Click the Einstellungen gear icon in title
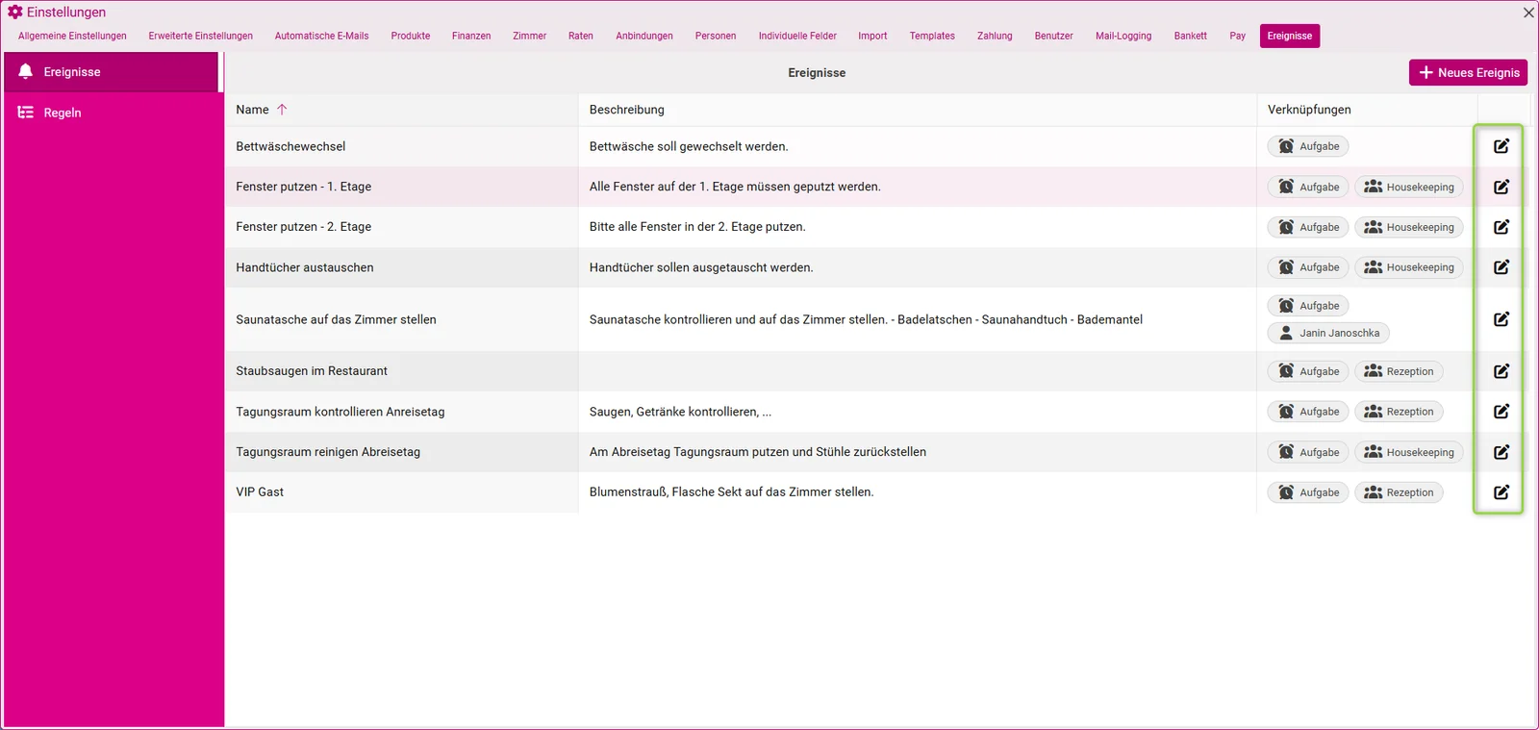This screenshot has width=1539, height=730. pyautogui.click(x=14, y=13)
